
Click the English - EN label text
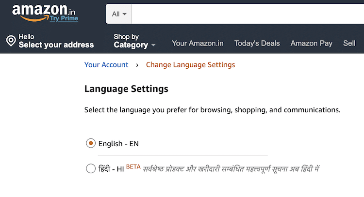118,144
